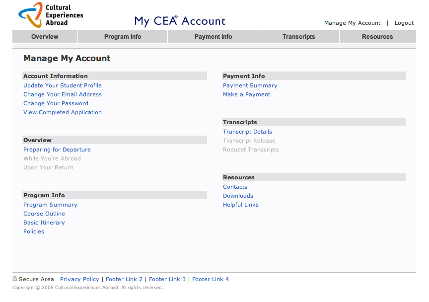Switch to the Program Info tab
The height and width of the screenshot is (302, 429).
click(x=123, y=37)
